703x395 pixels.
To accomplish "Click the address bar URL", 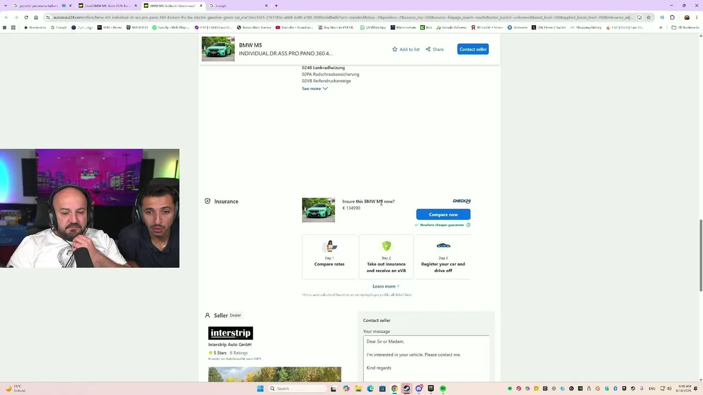I will [x=343, y=17].
